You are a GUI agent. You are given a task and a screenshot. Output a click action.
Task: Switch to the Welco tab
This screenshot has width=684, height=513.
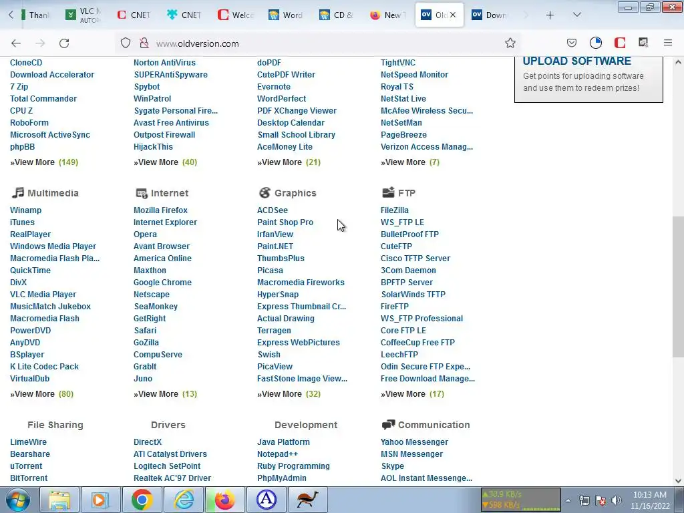(235, 15)
